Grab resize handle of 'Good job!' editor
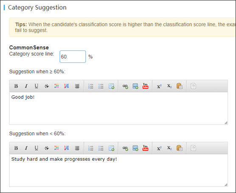236x193 pixels. click(x=226, y=123)
